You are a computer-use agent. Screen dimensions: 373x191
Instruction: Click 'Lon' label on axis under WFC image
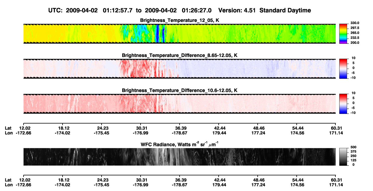point(9,185)
